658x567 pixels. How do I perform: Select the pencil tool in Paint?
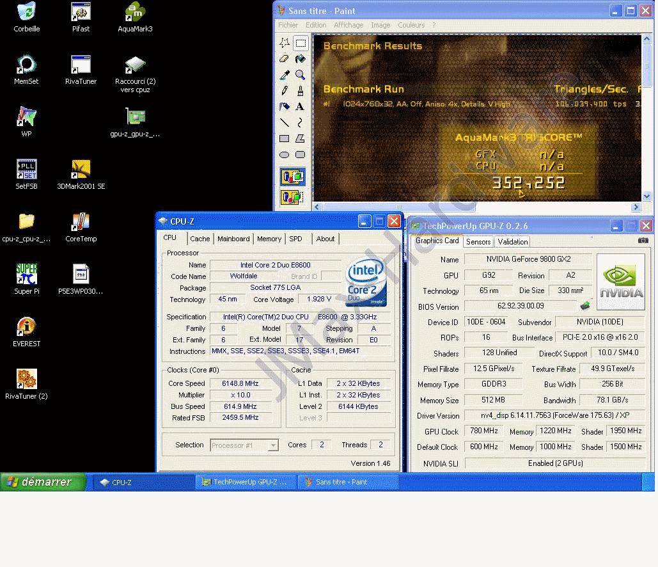tap(285, 91)
